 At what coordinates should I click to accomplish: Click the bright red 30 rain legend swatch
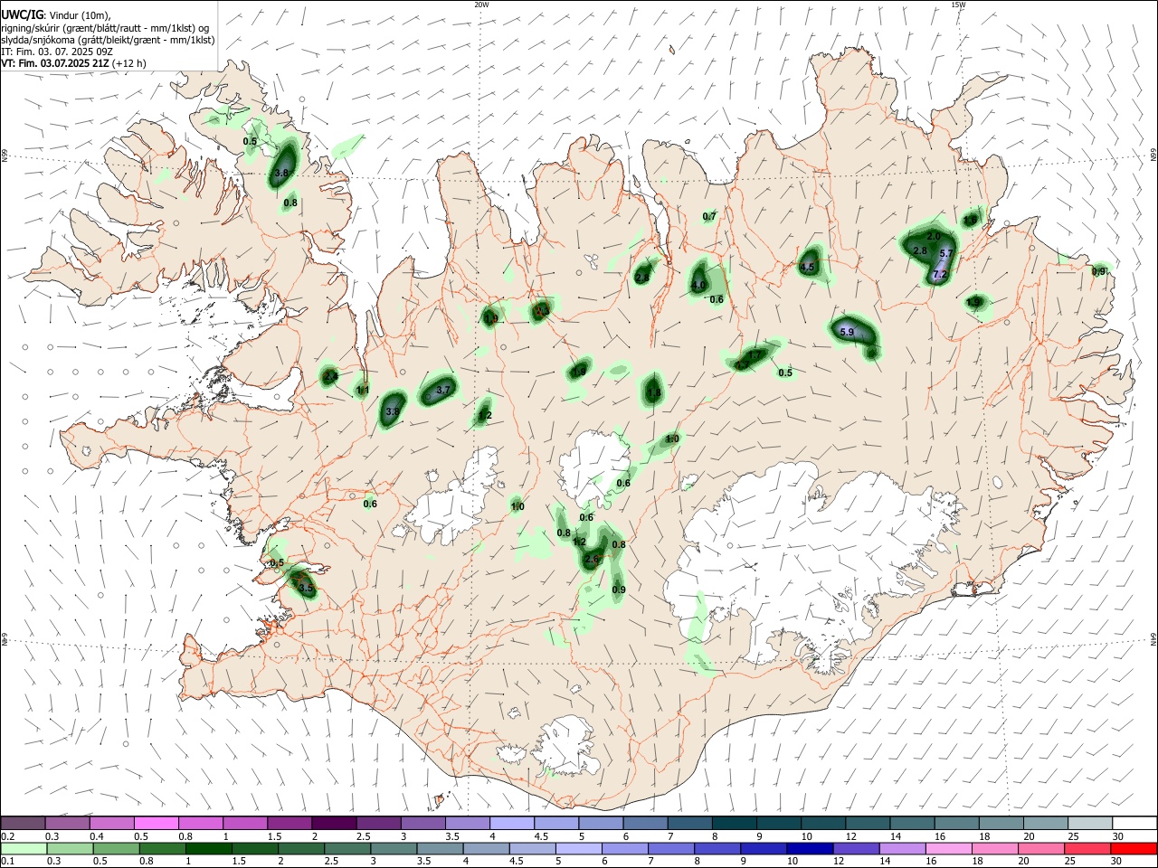[x=1134, y=848]
